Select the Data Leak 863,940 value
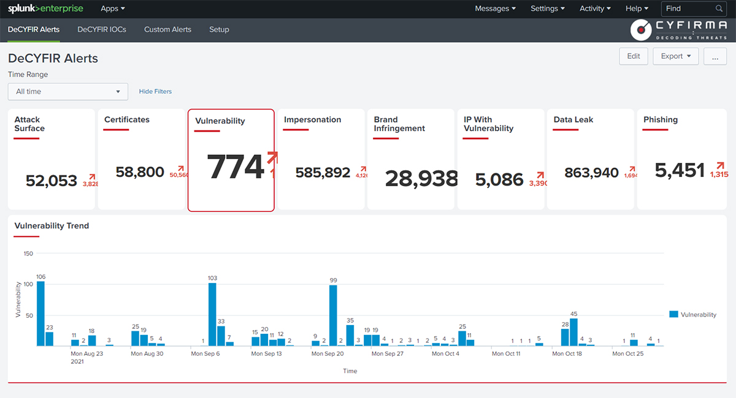This screenshot has height=398, width=736. pyautogui.click(x=591, y=173)
